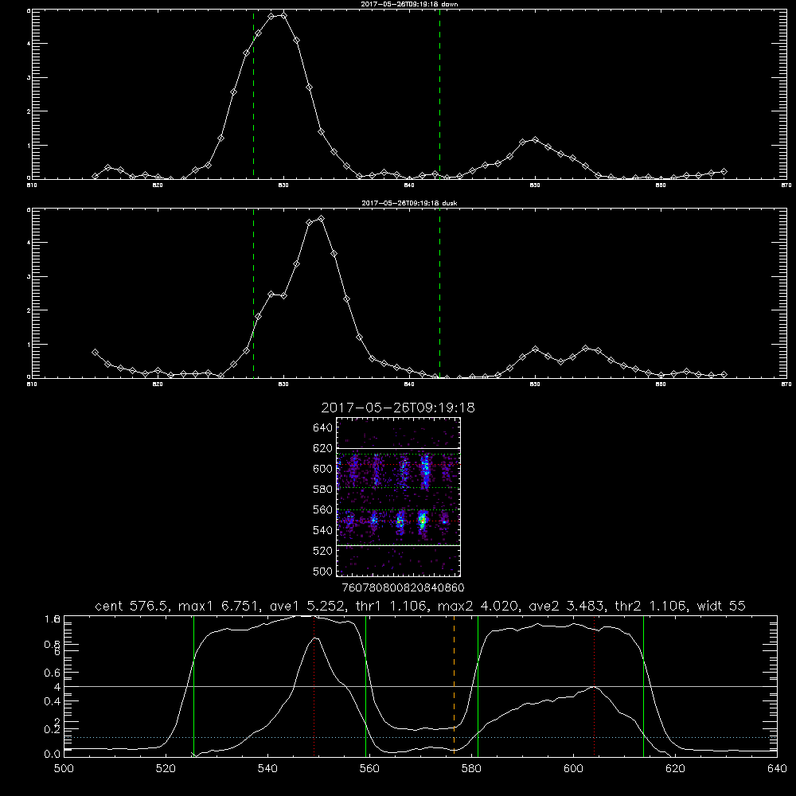The image size is (796, 796).
Task: Select the 'cent 576.5' value
Action: (x=130, y=606)
